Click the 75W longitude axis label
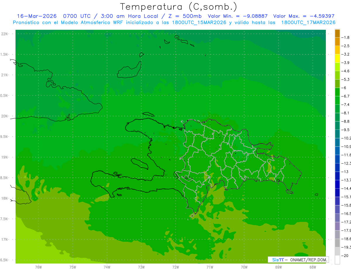Viewport: 351px width, 271px height. tap(73, 267)
